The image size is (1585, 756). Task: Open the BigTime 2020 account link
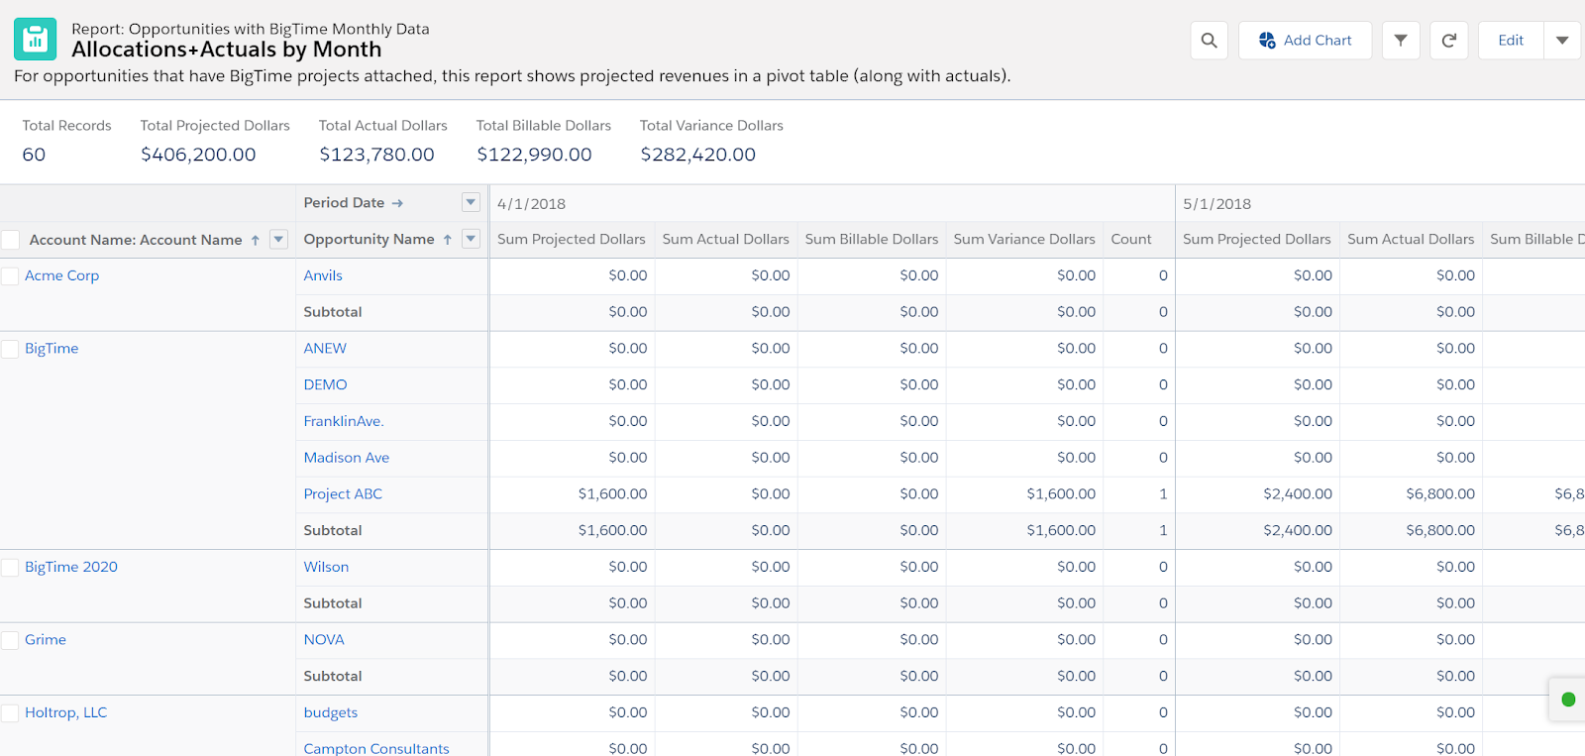(71, 567)
